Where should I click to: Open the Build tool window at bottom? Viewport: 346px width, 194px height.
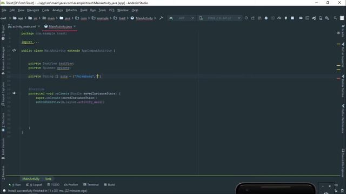point(109,184)
